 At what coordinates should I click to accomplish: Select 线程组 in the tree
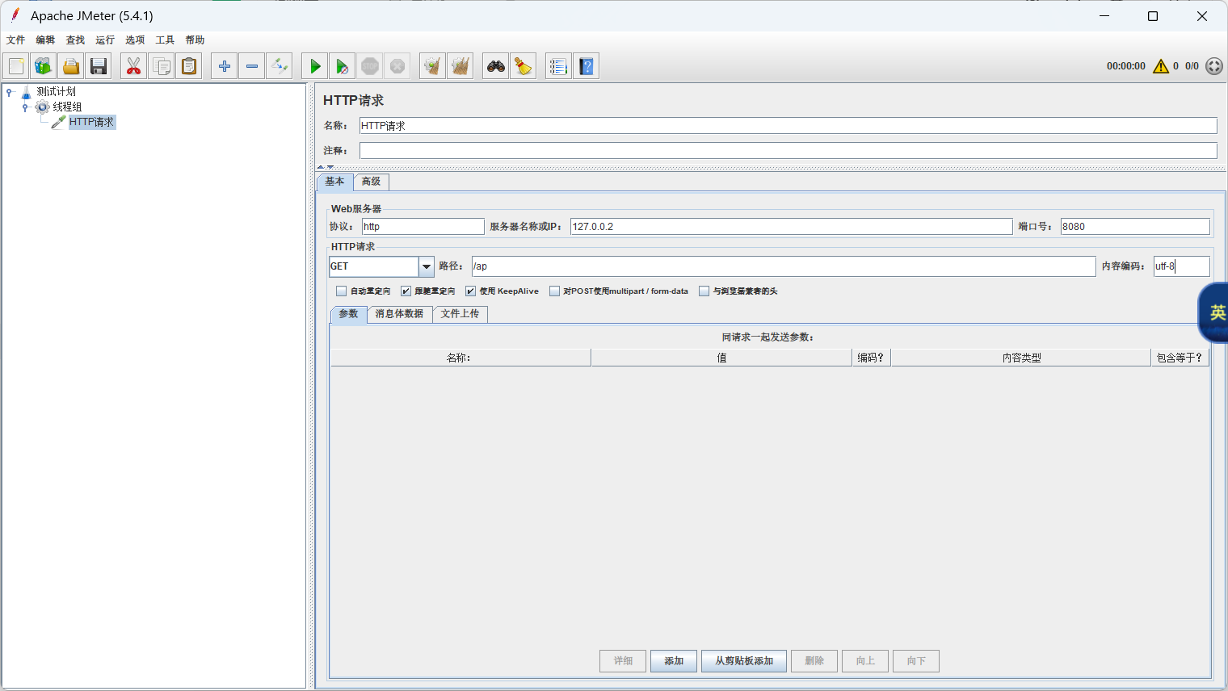[67, 107]
